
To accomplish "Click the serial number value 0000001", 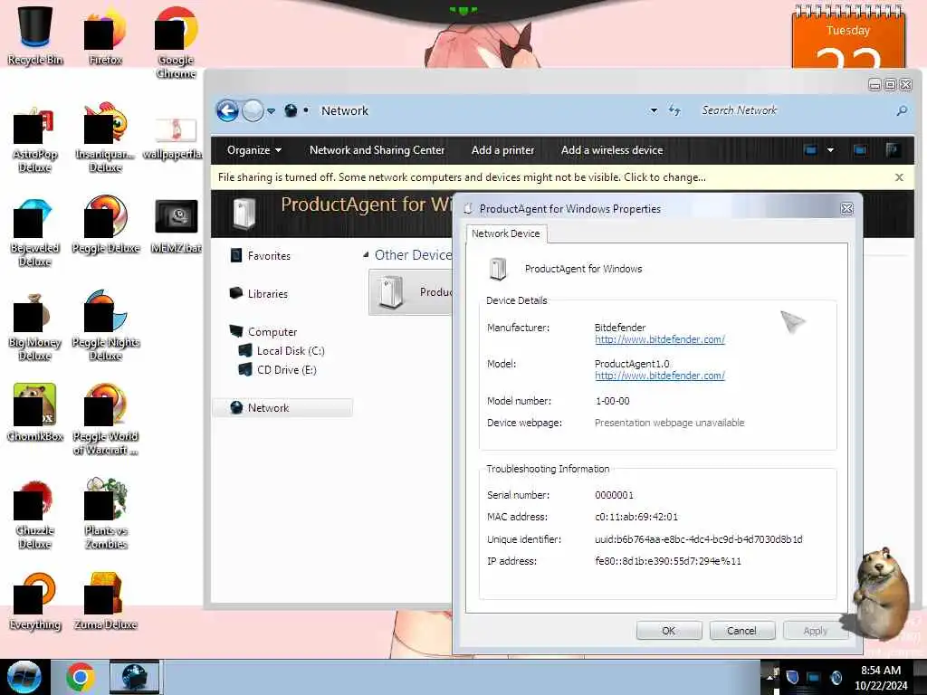I will (x=615, y=495).
